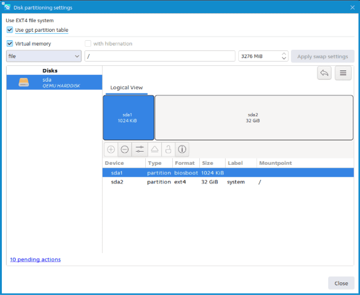Click the undo arrow button

coord(324,73)
